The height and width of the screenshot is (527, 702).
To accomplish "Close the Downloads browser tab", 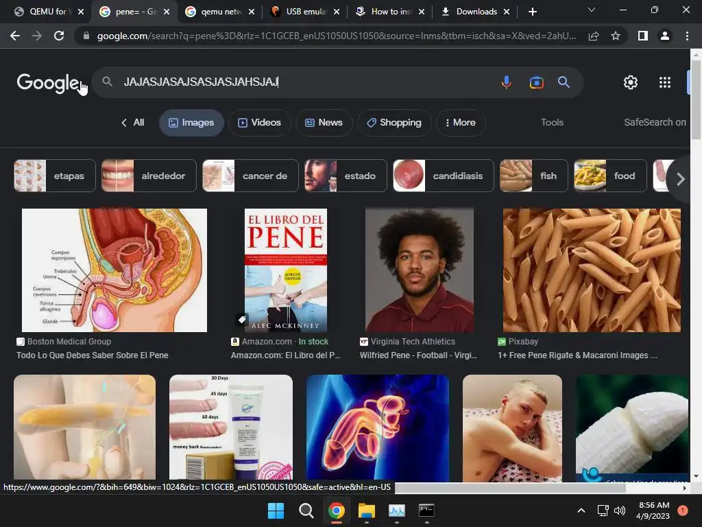I will pos(507,12).
